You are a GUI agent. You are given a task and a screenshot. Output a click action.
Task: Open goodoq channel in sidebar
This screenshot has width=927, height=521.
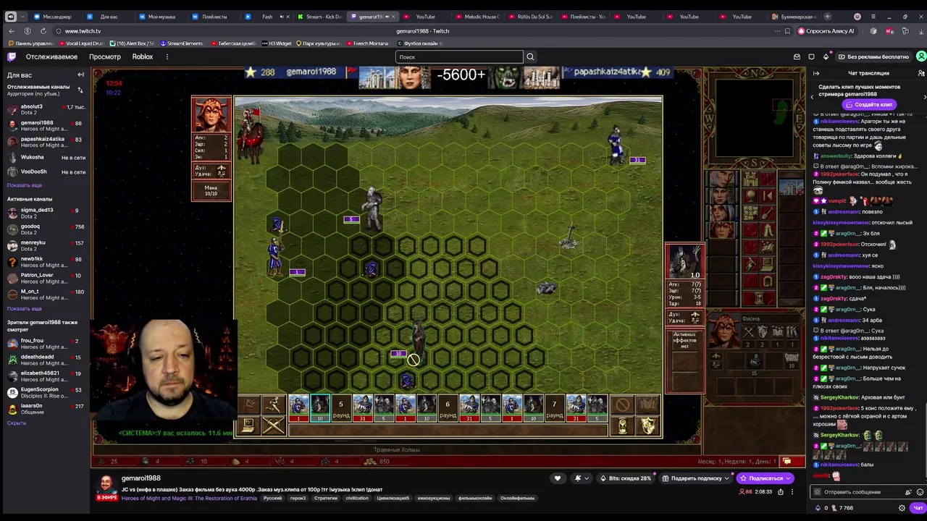tap(45, 229)
